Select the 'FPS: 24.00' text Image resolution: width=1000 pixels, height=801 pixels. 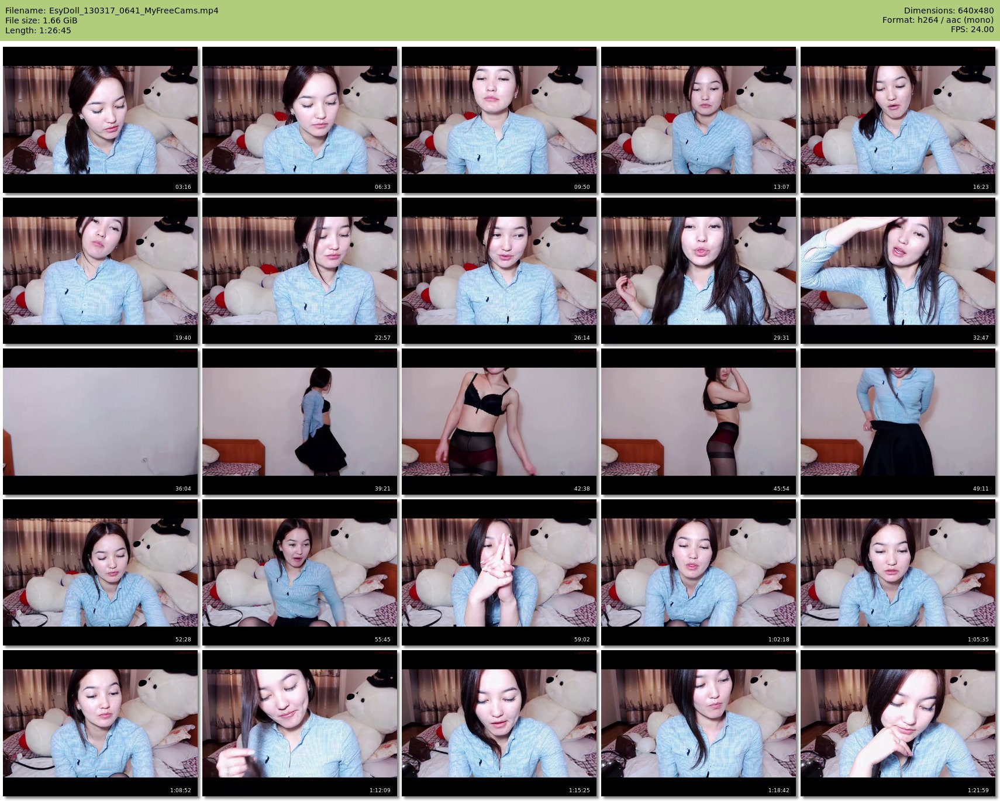[x=972, y=29]
